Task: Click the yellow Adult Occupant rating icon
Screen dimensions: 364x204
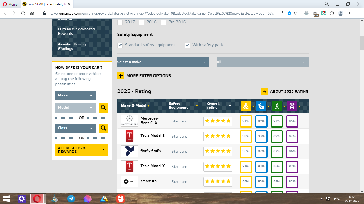Action: (246, 106)
